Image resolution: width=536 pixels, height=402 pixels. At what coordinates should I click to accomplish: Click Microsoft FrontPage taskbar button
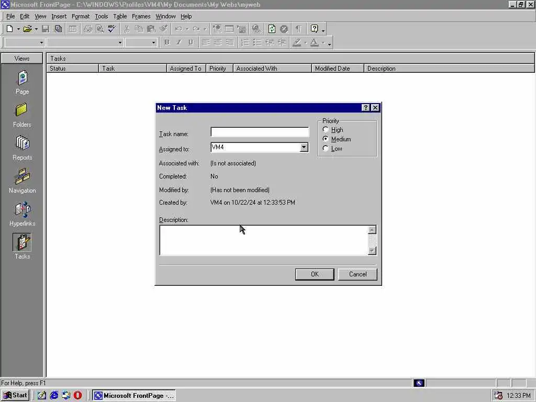134,396
